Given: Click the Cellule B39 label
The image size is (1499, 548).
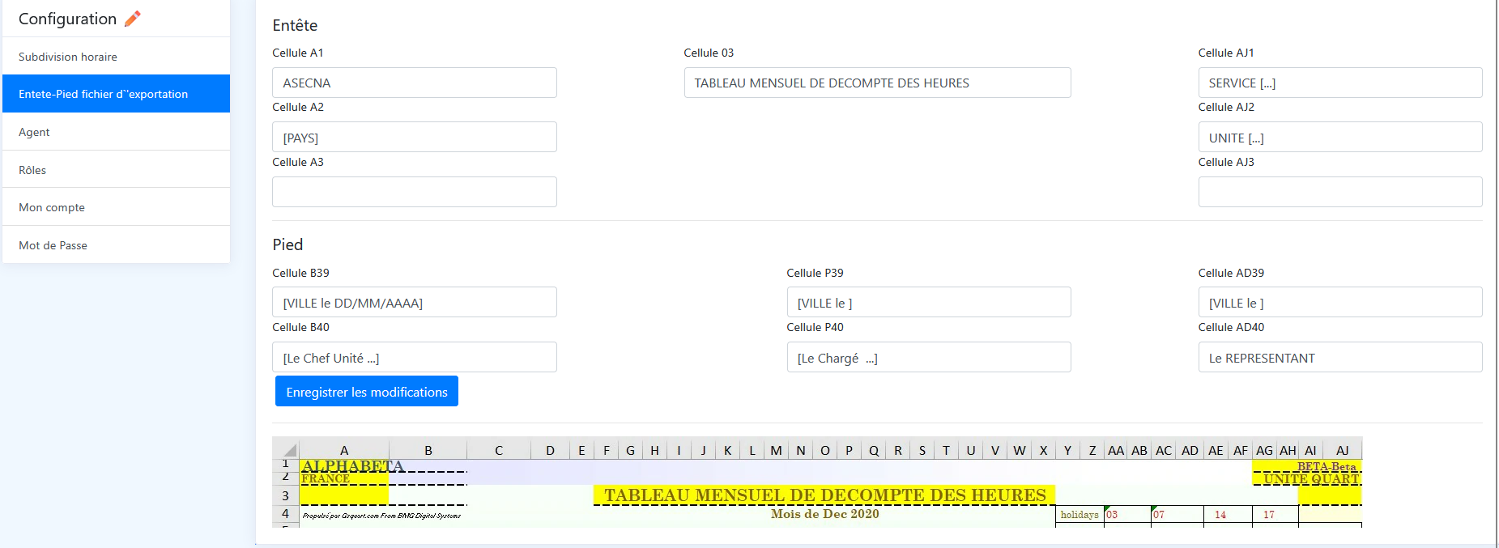Looking at the screenshot, I should click(300, 273).
